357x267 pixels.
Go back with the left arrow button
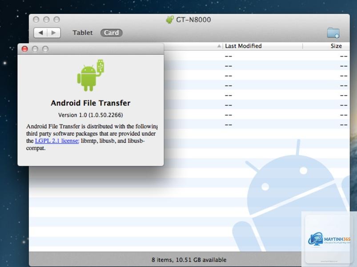pos(40,33)
